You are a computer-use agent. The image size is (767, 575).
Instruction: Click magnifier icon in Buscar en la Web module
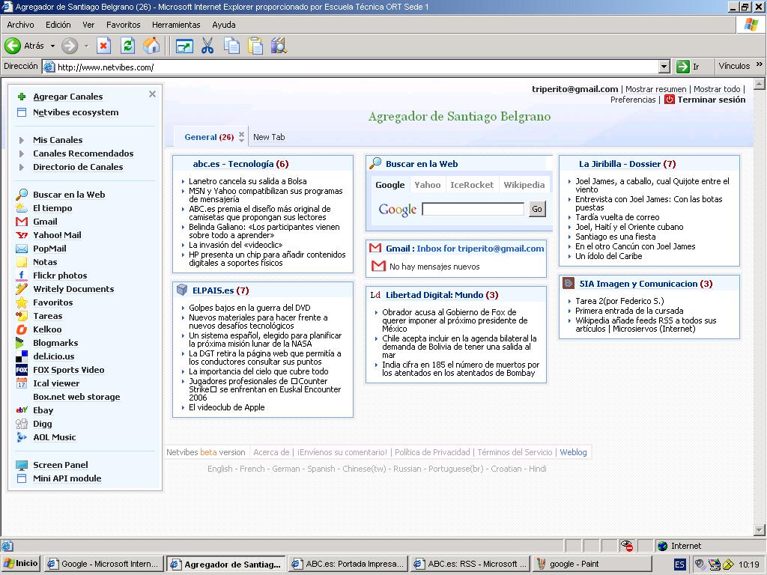(375, 163)
